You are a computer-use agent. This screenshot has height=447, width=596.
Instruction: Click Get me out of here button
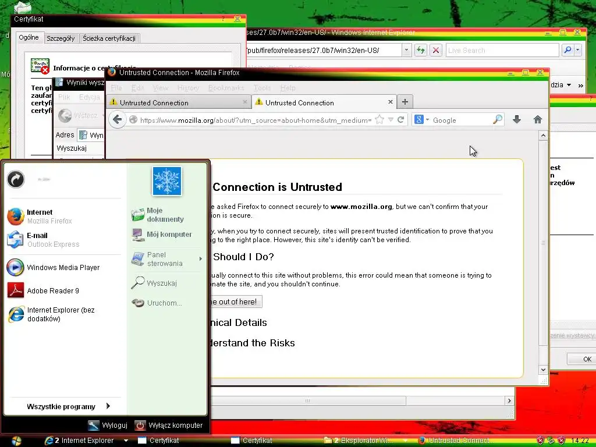(236, 301)
